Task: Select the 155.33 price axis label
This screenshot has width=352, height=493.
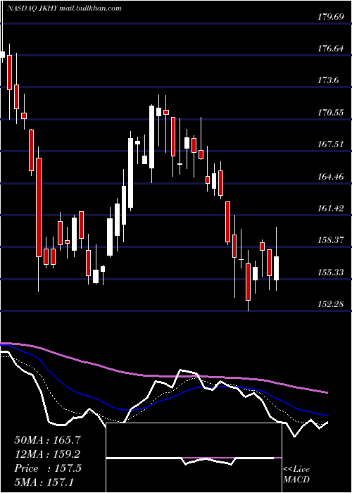Action: pos(331,272)
